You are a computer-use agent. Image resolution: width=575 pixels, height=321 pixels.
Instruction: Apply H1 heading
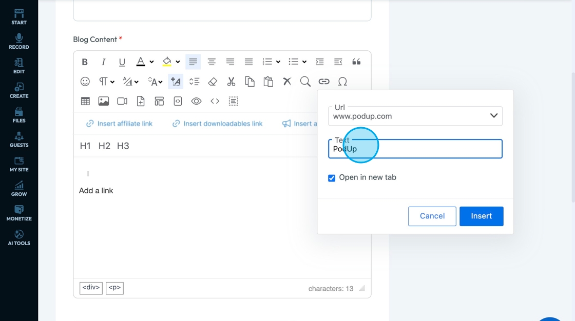(x=85, y=146)
